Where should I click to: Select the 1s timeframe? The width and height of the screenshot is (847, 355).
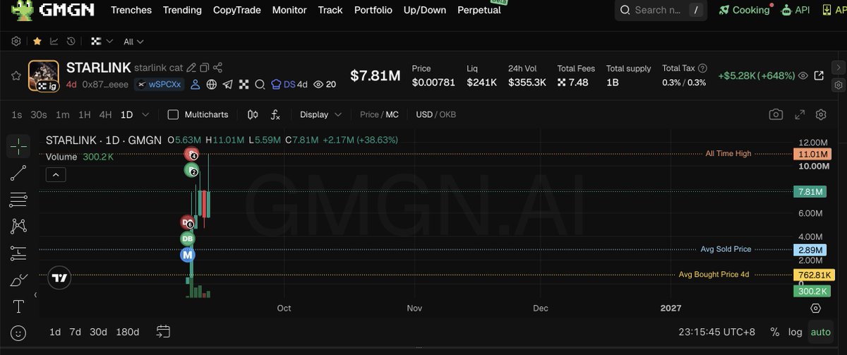tap(17, 114)
